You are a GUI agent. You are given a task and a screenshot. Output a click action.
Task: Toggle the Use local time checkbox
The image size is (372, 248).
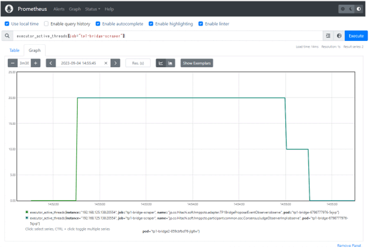pyautogui.click(x=7, y=23)
